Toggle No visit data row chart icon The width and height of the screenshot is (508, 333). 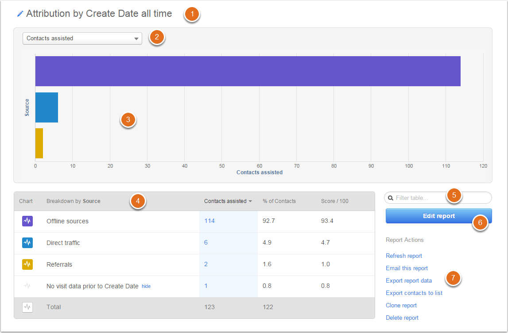27,286
